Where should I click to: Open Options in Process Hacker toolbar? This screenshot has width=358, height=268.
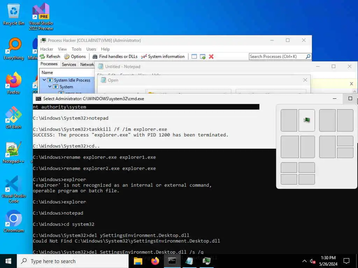(75, 57)
